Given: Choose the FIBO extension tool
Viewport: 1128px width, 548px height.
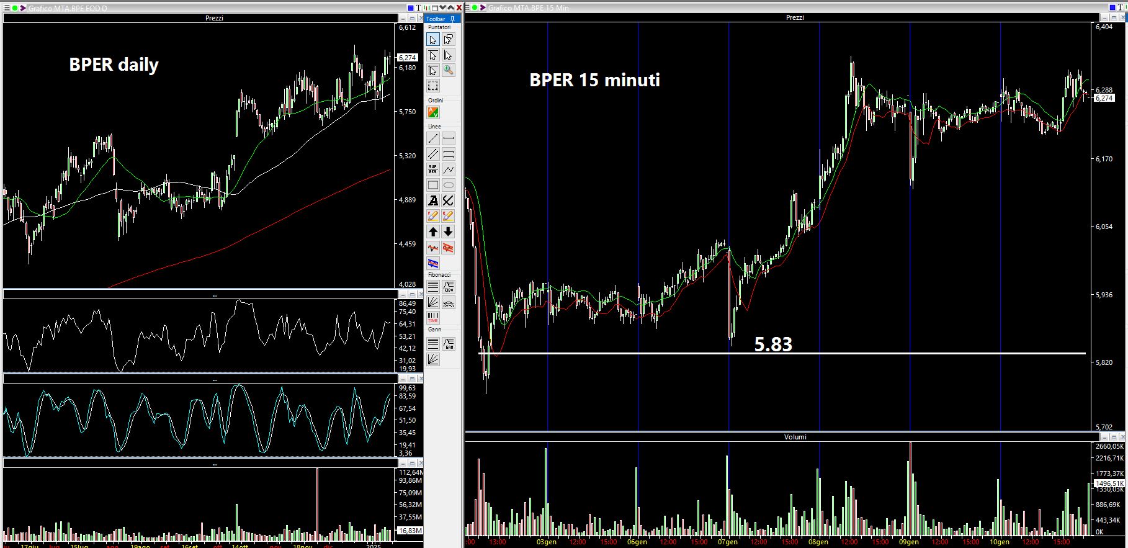Looking at the screenshot, I should click(x=449, y=287).
